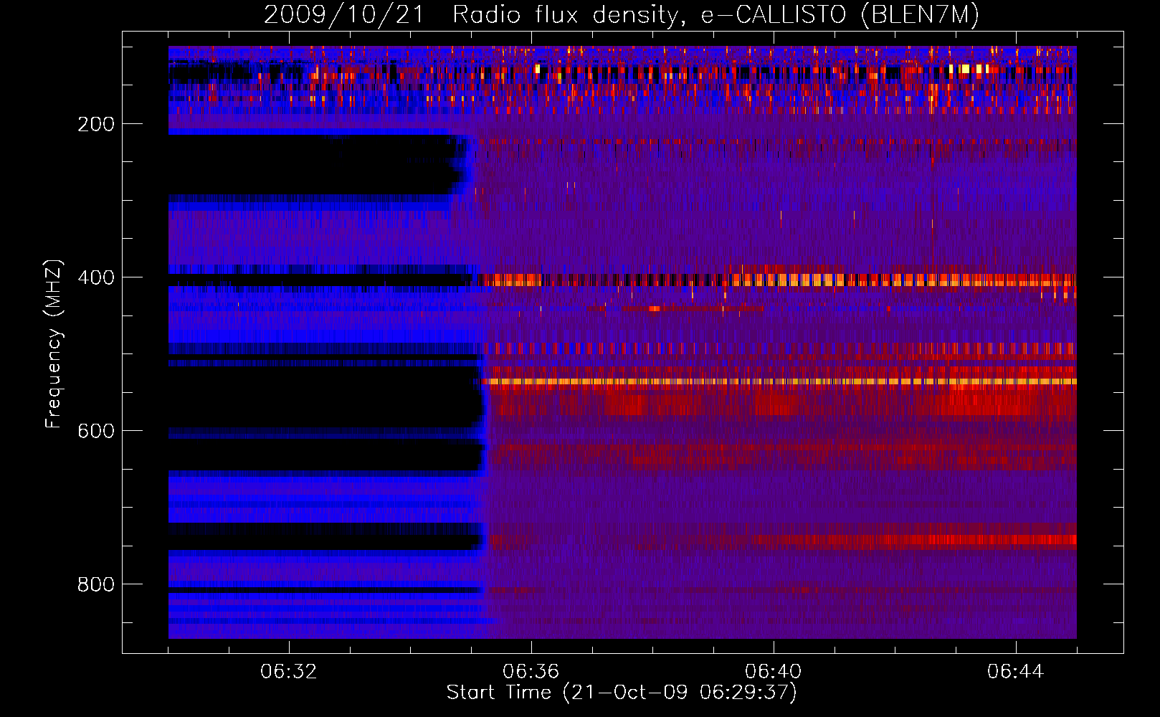This screenshot has width=1160, height=717.
Task: Click the bright yellow emission band near 540 MHz
Action: coord(779,381)
